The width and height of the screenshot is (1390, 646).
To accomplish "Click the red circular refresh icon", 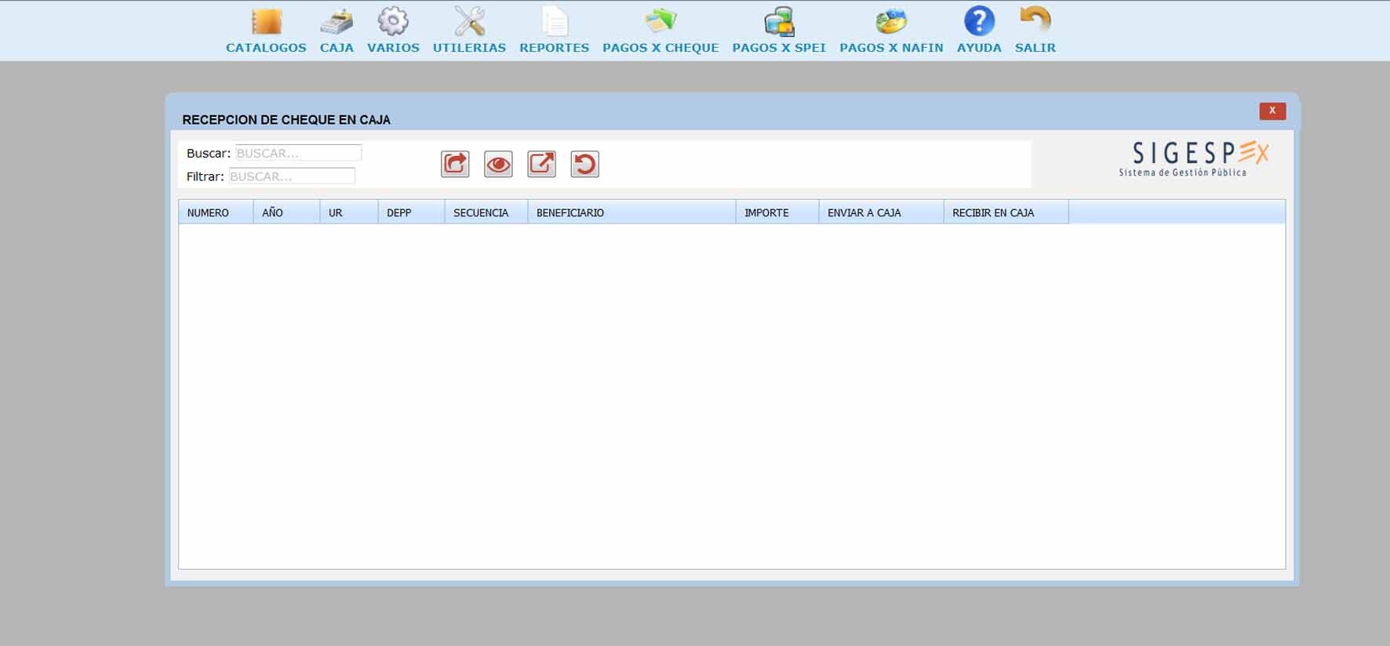I will pos(584,164).
